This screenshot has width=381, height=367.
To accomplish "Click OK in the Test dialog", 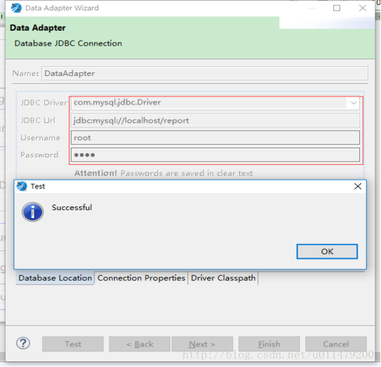I will 327,251.
